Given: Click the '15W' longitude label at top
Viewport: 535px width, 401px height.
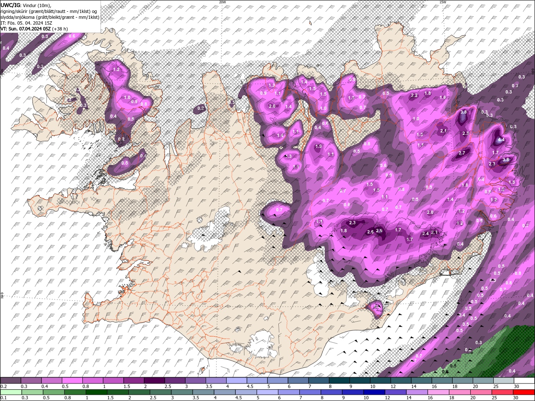Looking at the screenshot, I should (x=443, y=2).
